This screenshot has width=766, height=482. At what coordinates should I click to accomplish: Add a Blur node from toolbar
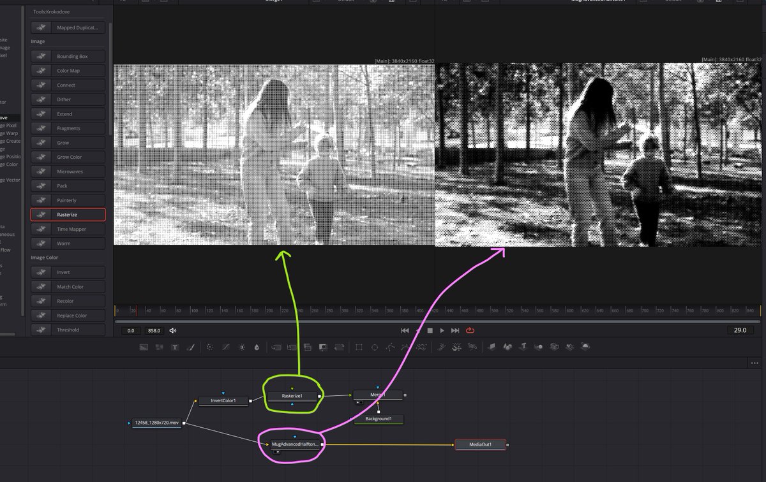point(257,347)
